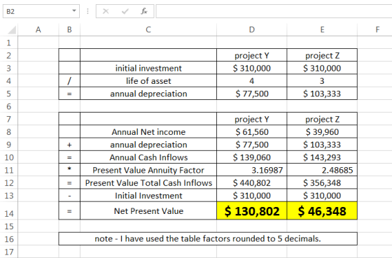The image size is (392, 258).
Task: Select row 11 header
Action: click(x=8, y=170)
